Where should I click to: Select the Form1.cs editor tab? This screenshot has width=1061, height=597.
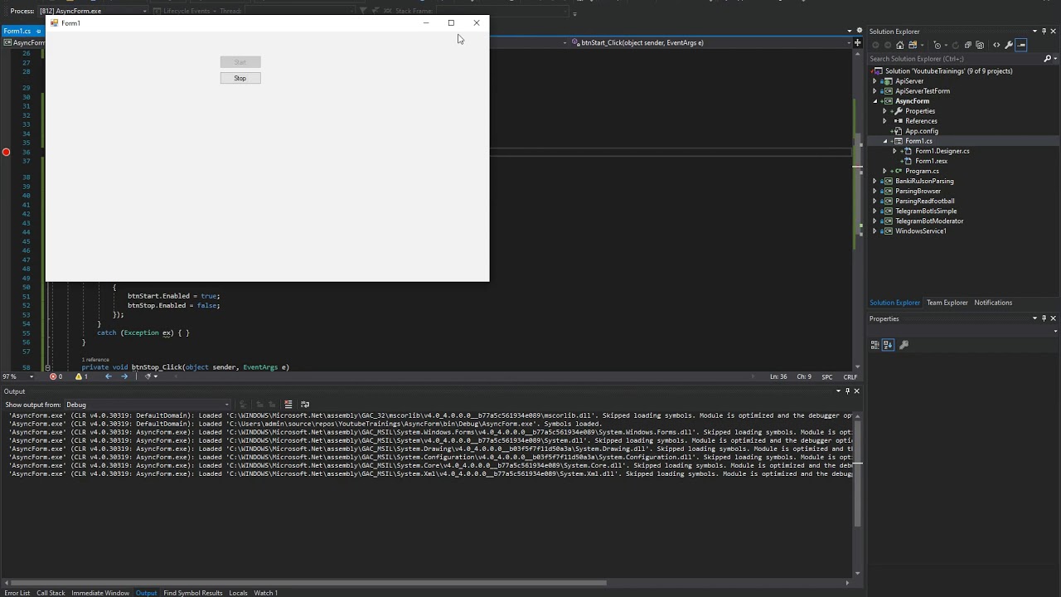pos(17,32)
